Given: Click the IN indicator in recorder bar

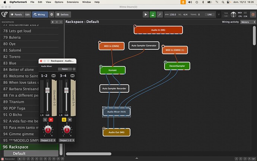Looking at the screenshot, I should click(x=20, y=159).
